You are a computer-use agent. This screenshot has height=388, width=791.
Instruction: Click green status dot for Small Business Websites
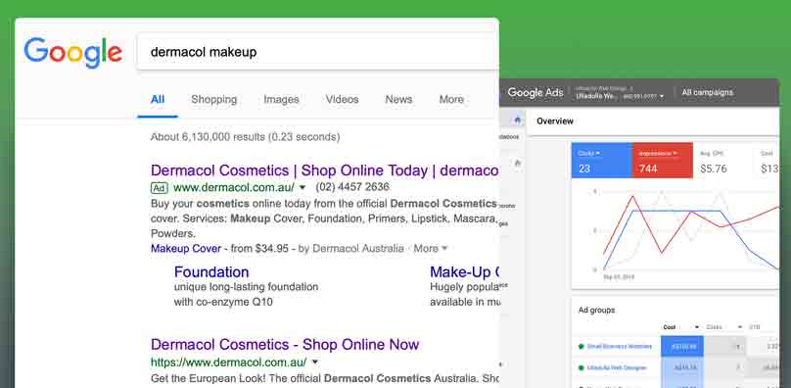tap(582, 347)
